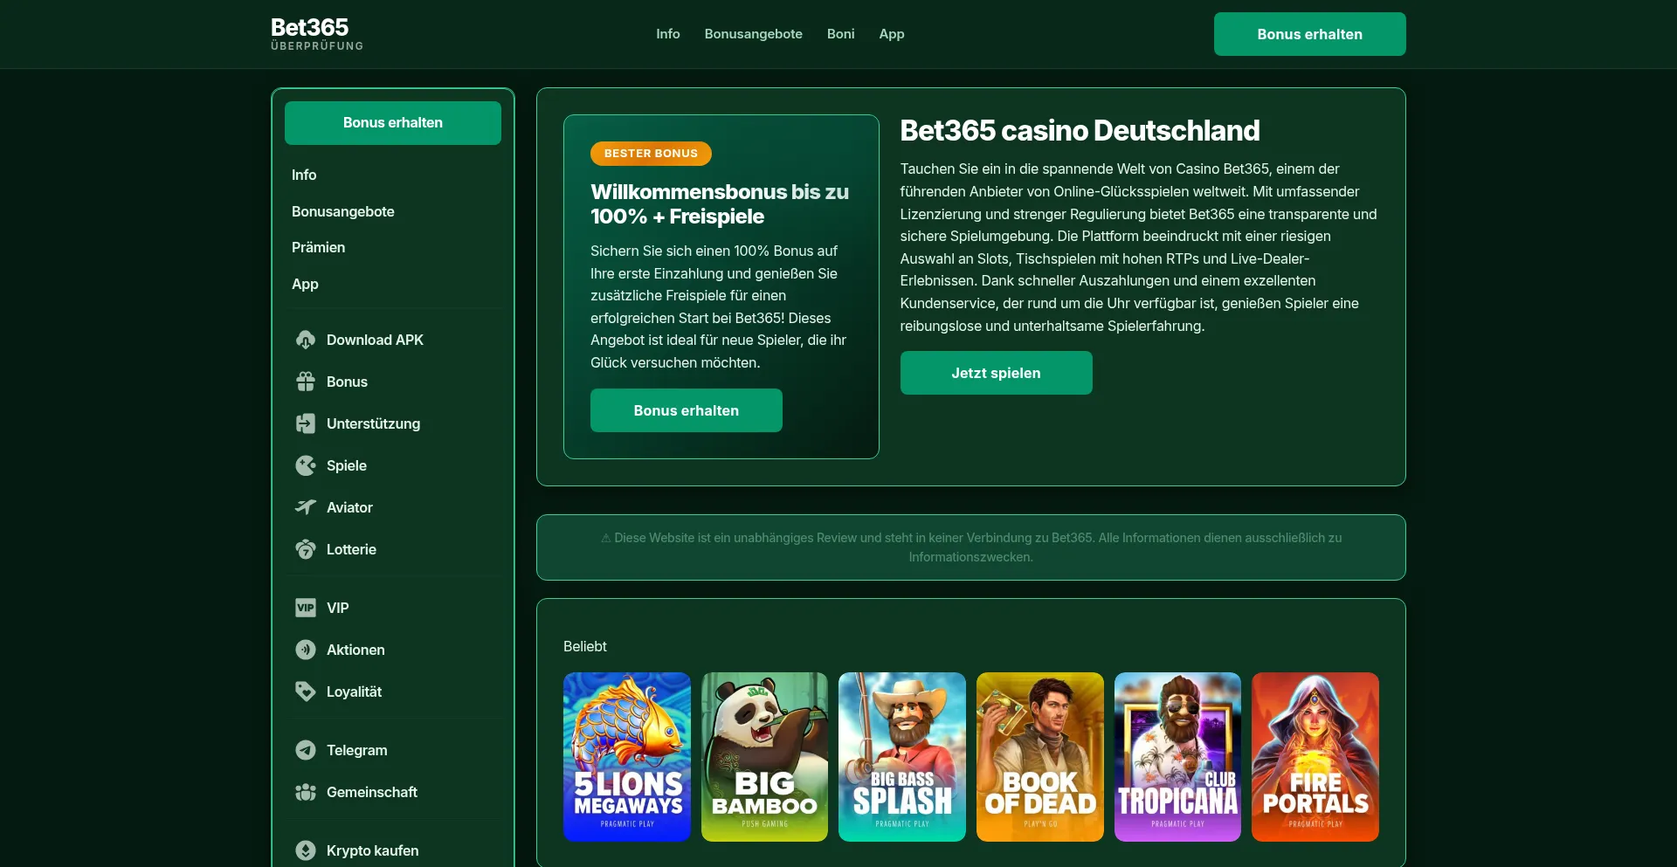
Task: Click the Spiele games icon
Action: (306, 465)
